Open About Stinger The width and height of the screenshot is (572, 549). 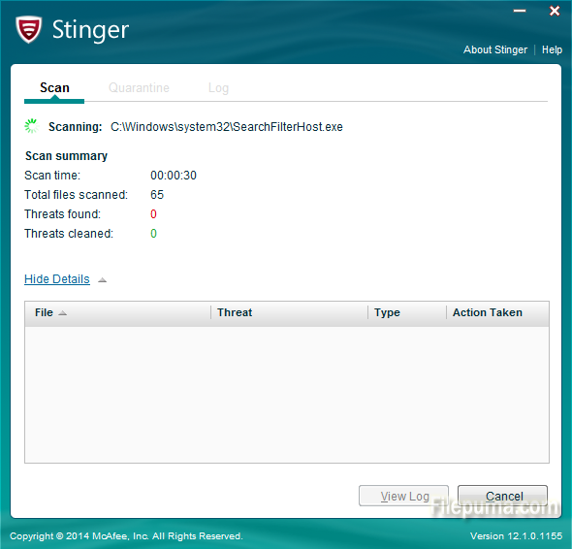click(x=495, y=49)
